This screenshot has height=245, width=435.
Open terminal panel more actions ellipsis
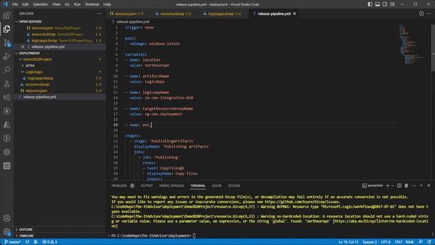pos(414,186)
